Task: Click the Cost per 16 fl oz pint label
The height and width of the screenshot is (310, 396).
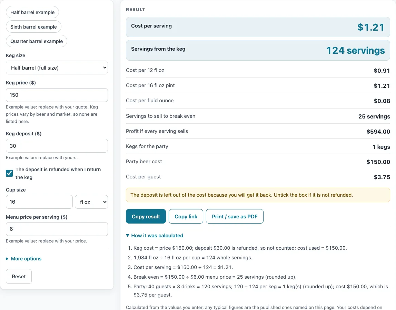Action: 150,85
